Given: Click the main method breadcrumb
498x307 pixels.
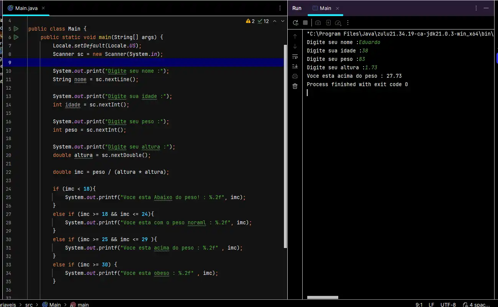Looking at the screenshot, I should click(80, 305).
